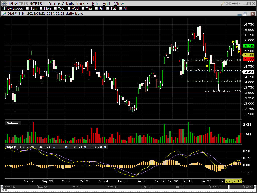
Task: Click the yellow 15.300 price tag
Action: (x=249, y=55)
